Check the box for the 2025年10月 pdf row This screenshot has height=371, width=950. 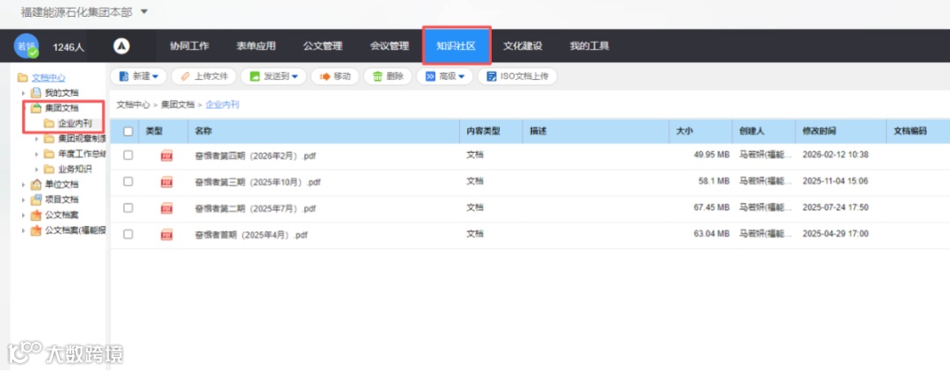point(128,181)
